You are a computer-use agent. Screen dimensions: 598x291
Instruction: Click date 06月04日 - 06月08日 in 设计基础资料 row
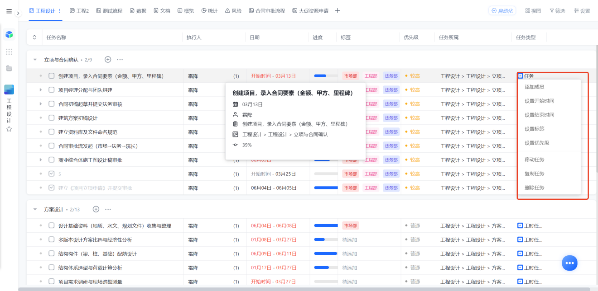(x=274, y=225)
